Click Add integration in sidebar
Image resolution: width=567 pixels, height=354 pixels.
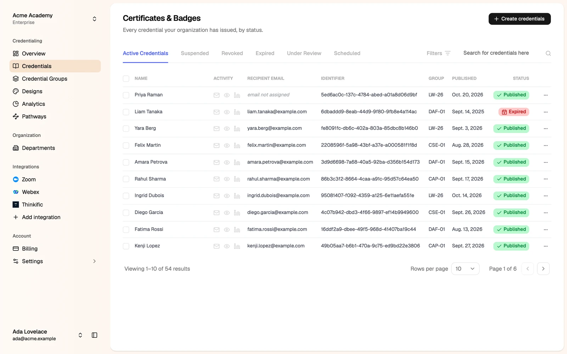point(55,217)
